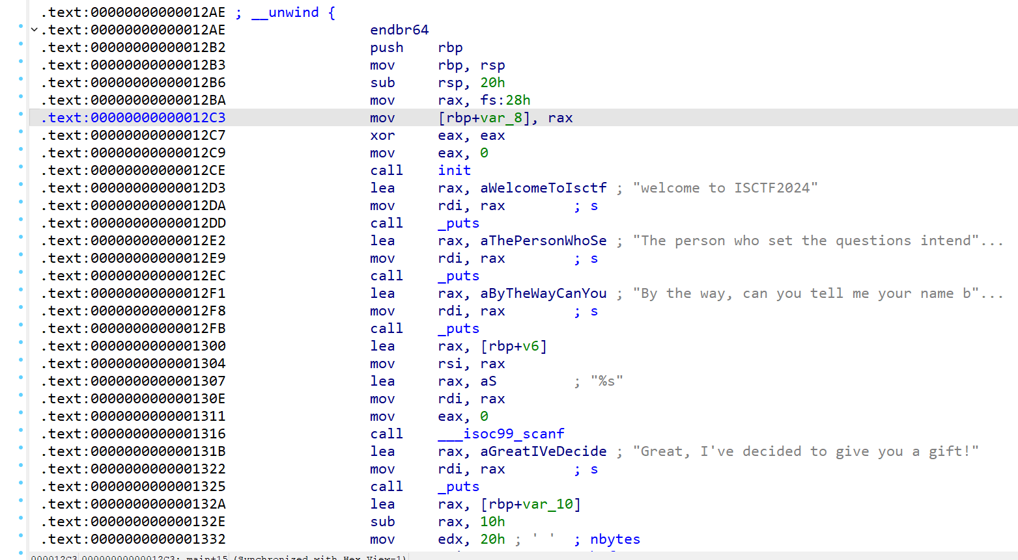Toggle breakpoint dot beside ___isoc99_scanf call line
Viewport: 1018px width, 560px height.
pos(21,430)
